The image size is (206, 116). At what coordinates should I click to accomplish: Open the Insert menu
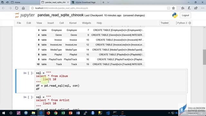click(x=51, y=23)
